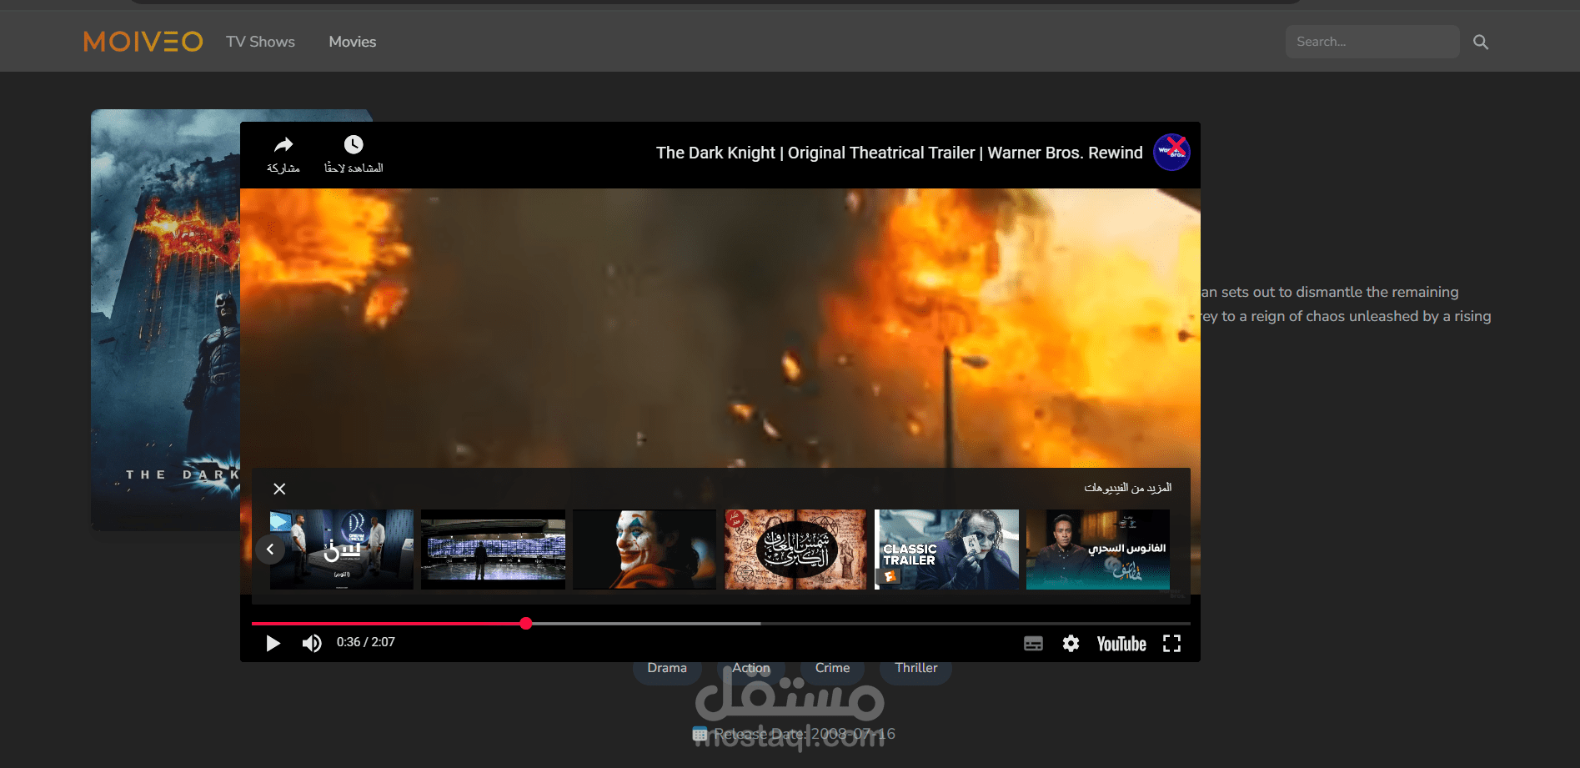Play the Joker face suggested video
Viewport: 1580px width, 768px height.
645,550
